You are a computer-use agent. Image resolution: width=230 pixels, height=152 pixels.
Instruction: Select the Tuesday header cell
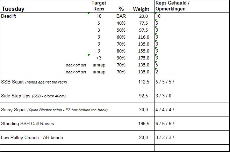[x=13, y=9]
